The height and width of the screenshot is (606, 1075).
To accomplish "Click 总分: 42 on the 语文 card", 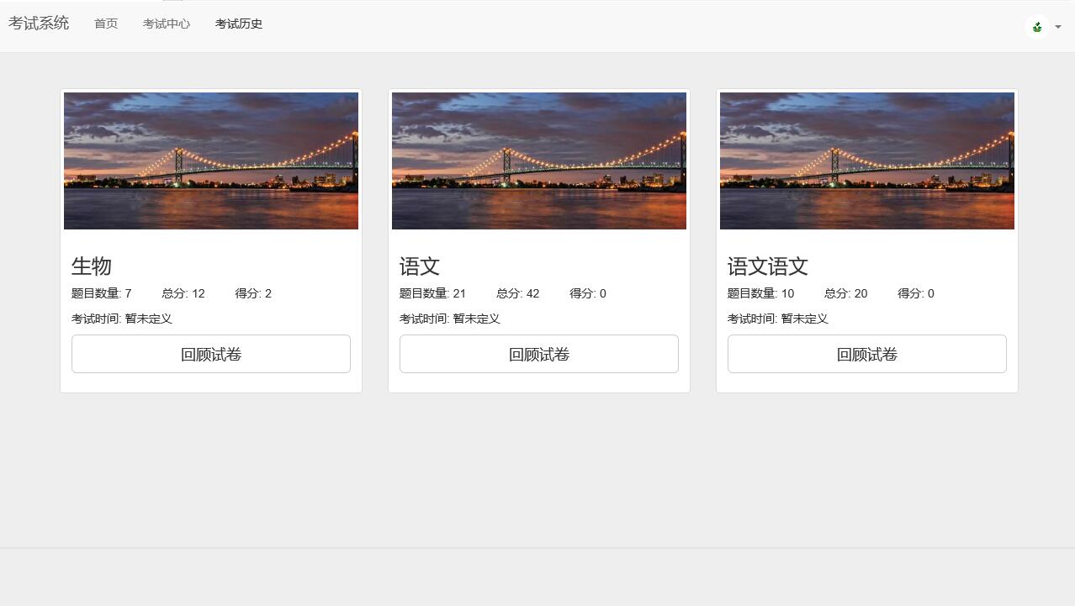I will pos(517,293).
